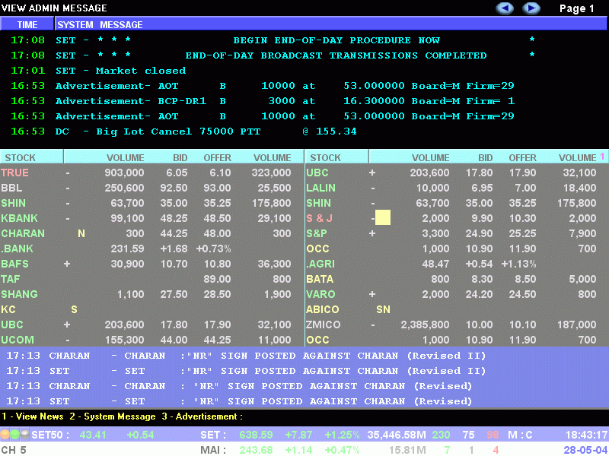Click the gray status ball beside SET50

[x=24, y=434]
